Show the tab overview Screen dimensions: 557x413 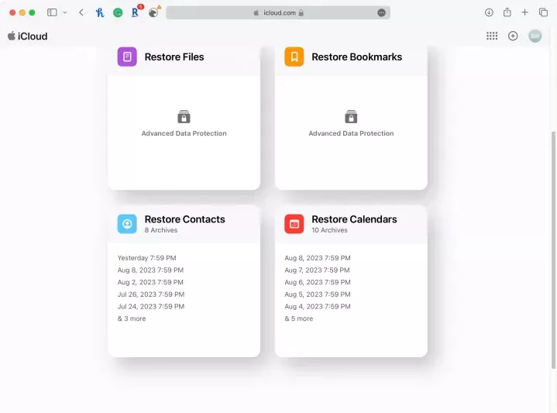[543, 12]
